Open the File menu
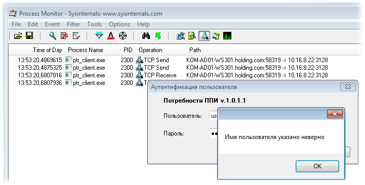 (x=16, y=24)
